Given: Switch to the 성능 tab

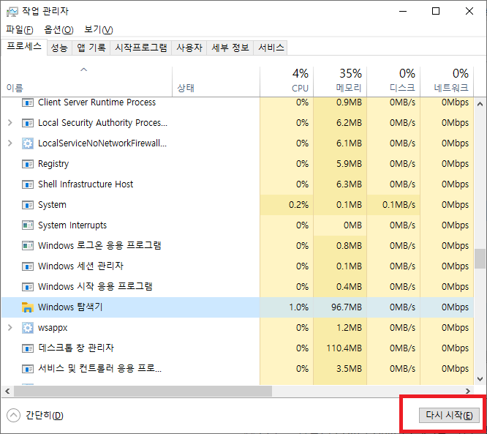Looking at the screenshot, I should coord(59,48).
